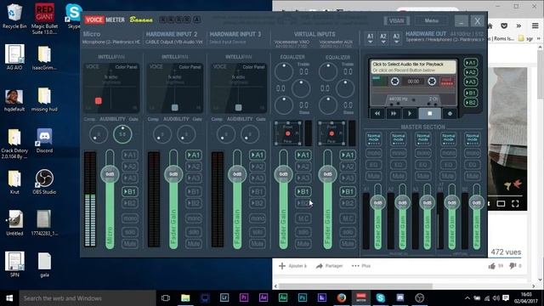
Task: Click Ajouter à below the video
Action: [292, 266]
